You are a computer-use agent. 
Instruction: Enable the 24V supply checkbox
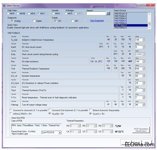pos(73,21)
